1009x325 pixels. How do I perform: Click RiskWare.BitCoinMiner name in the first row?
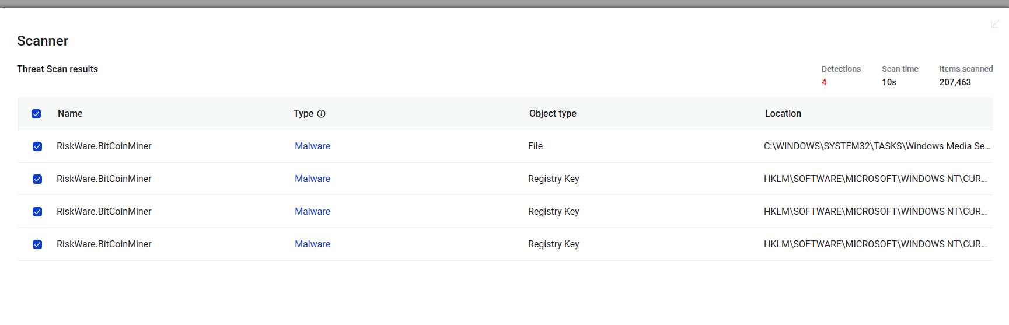[104, 146]
